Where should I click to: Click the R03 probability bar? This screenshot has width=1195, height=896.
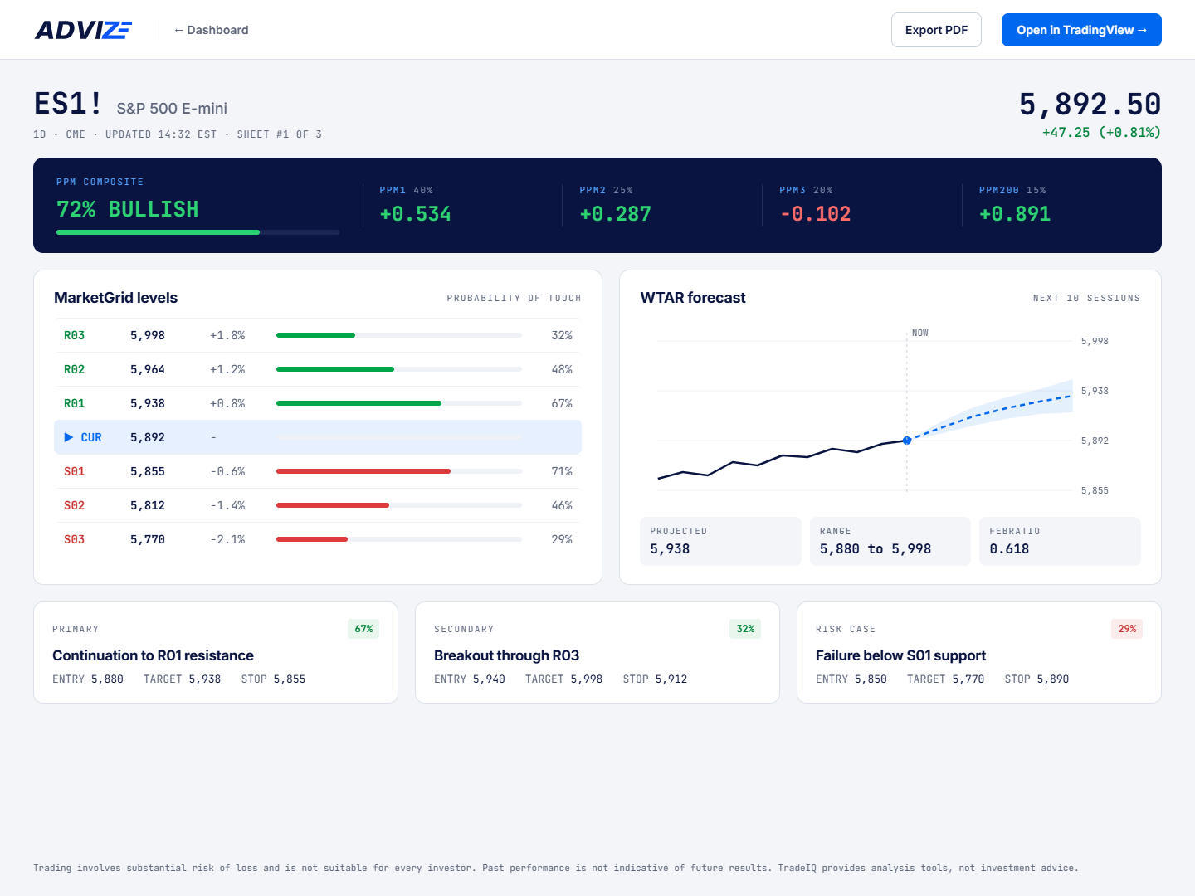[x=399, y=335]
